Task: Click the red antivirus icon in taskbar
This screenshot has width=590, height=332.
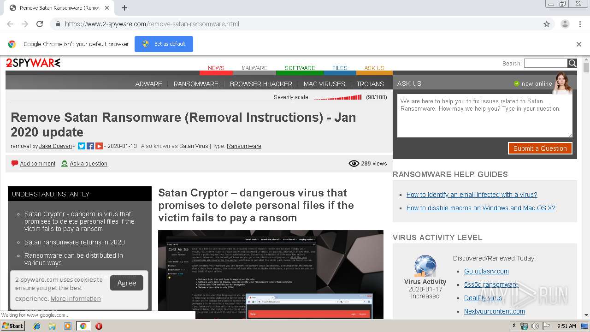Action: (99, 326)
